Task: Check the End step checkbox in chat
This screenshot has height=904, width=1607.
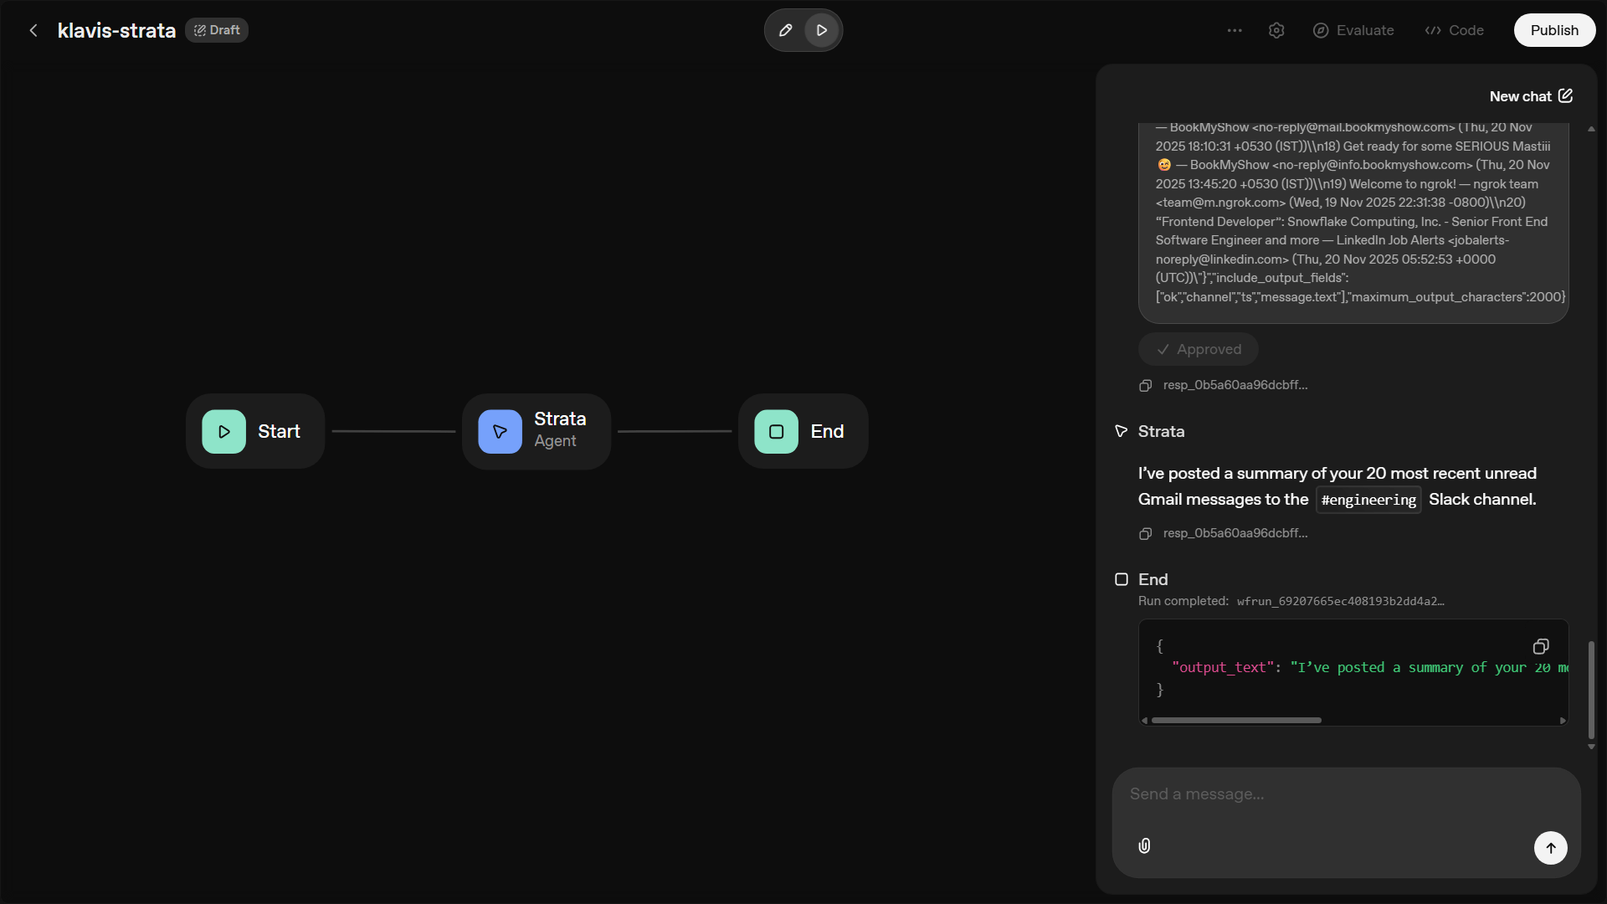Action: click(x=1122, y=578)
